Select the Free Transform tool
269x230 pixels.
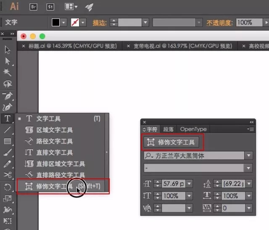coord(8,221)
